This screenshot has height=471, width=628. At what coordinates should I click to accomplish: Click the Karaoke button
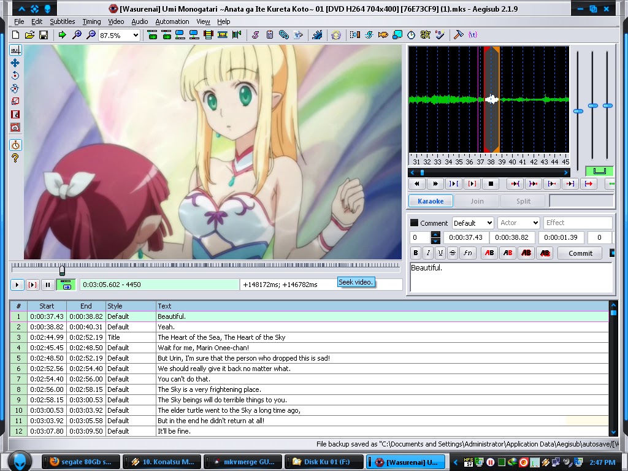coord(431,201)
